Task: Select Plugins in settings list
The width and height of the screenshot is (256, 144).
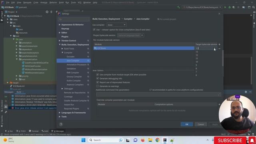Action: tap(65, 37)
